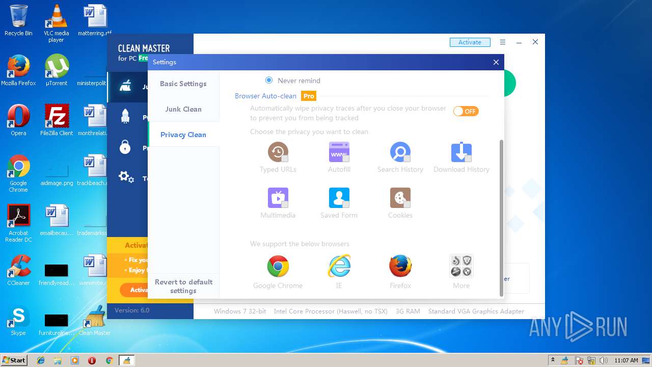Screen dimensions: 652x367
Task: Switch to the Privacy Clean settings tab
Action: tap(183, 135)
